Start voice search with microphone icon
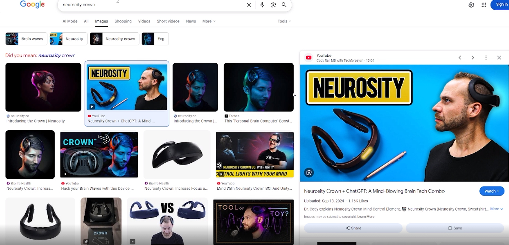This screenshot has width=509, height=245. click(262, 5)
